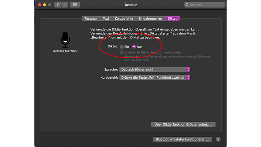Image resolution: width=261 pixels, height=147 pixels.
Task: Click the magnifying glass search icon
Action: coord(187,5)
